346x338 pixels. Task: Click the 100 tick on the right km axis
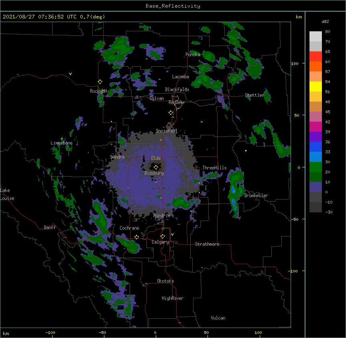(x=295, y=63)
